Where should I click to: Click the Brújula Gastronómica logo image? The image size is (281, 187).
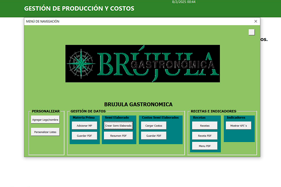coord(143,64)
